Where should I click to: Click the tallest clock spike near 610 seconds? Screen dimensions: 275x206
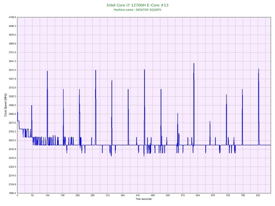click(x=194, y=64)
